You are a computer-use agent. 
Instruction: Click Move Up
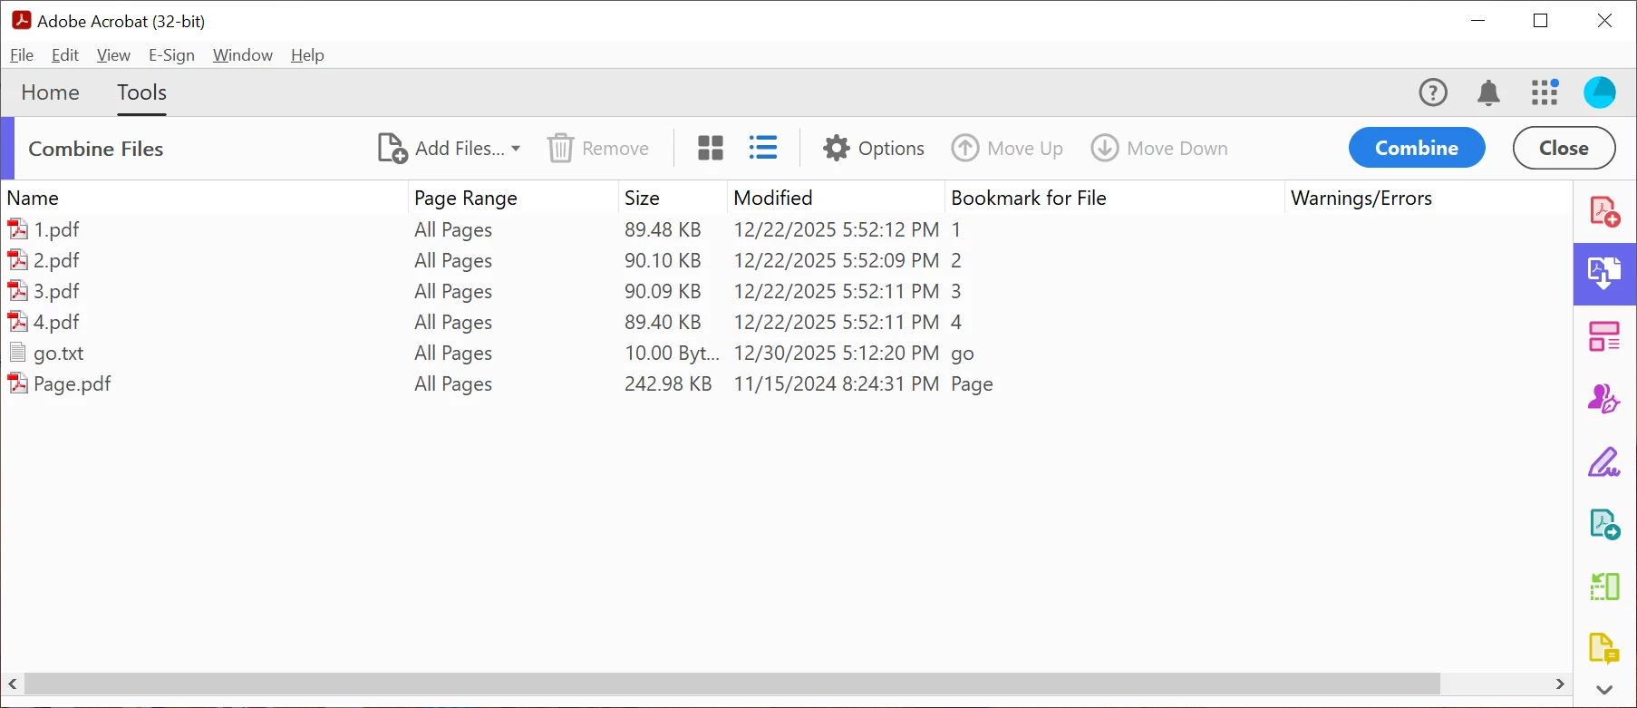point(1007,148)
